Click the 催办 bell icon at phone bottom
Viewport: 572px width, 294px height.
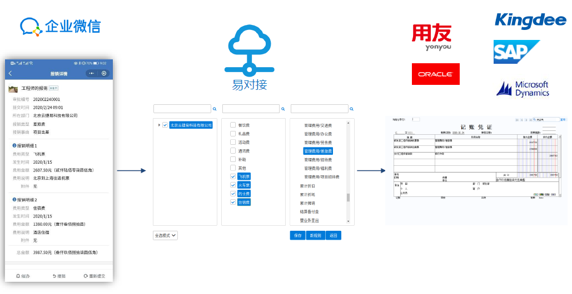[x=18, y=276]
